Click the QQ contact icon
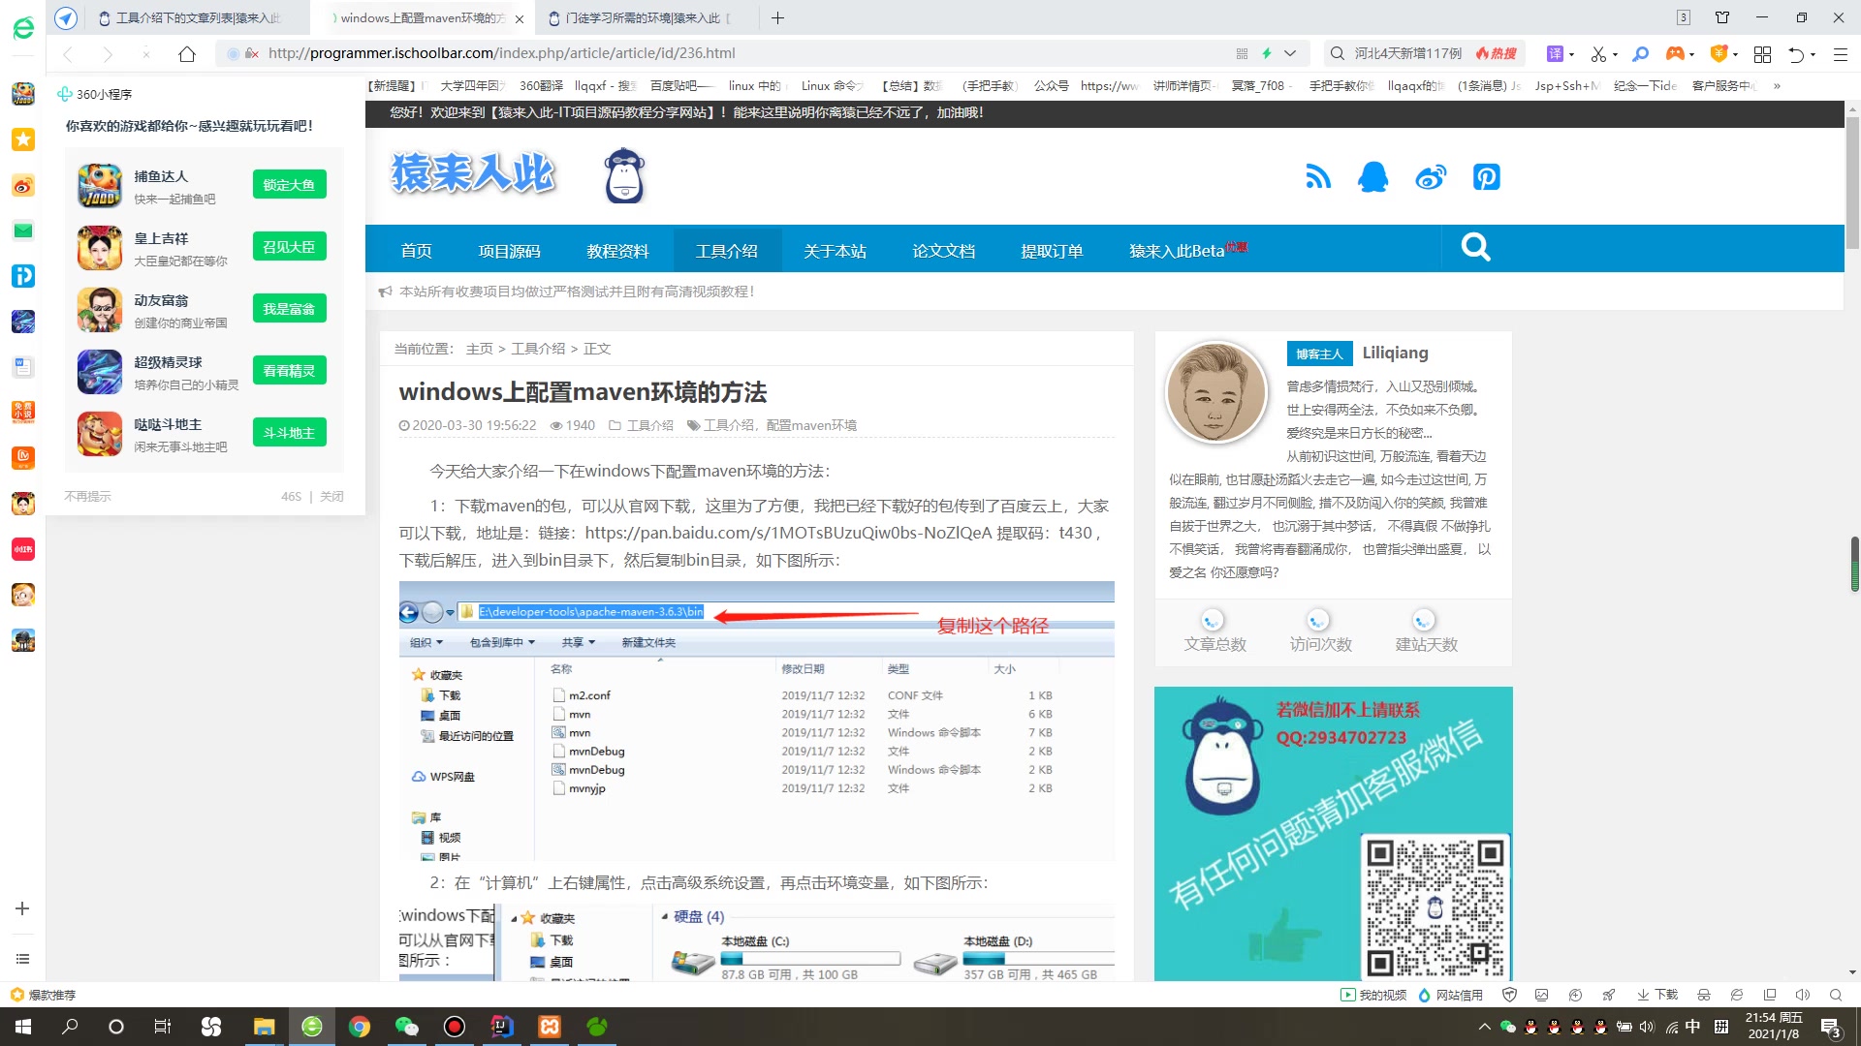Image resolution: width=1861 pixels, height=1046 pixels. (1372, 177)
